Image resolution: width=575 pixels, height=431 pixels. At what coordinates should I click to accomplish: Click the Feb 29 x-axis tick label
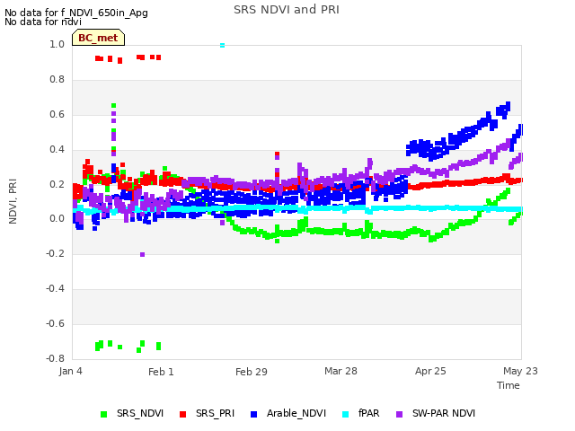252,372
